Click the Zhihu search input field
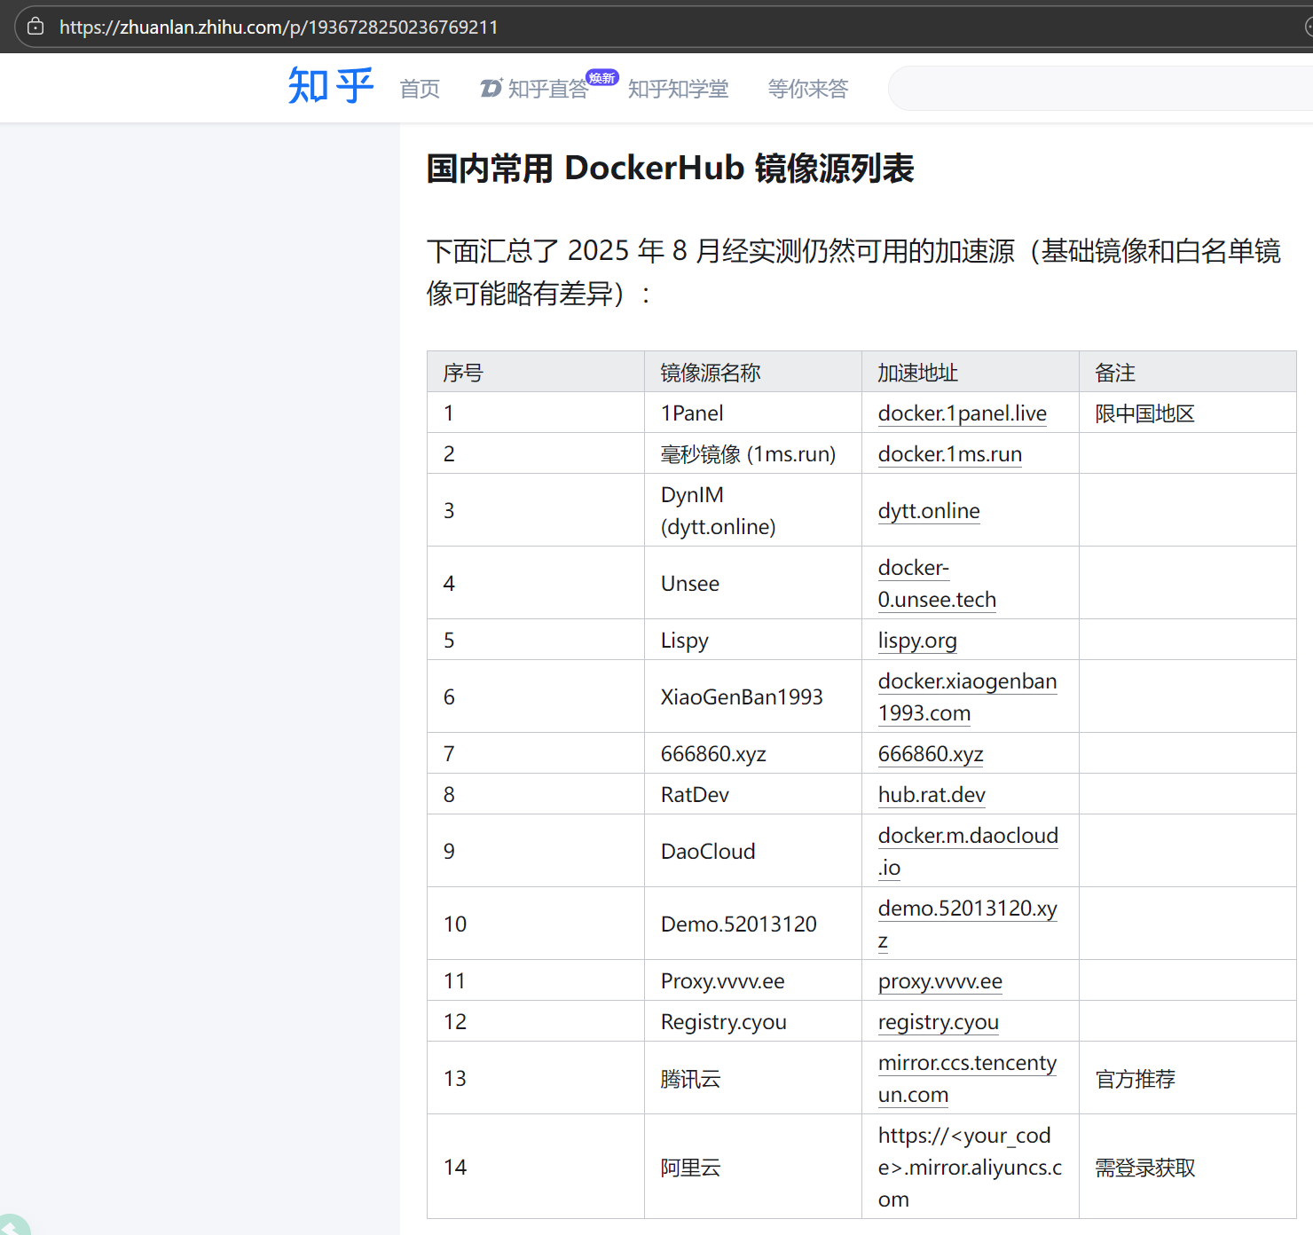 tap(1100, 88)
